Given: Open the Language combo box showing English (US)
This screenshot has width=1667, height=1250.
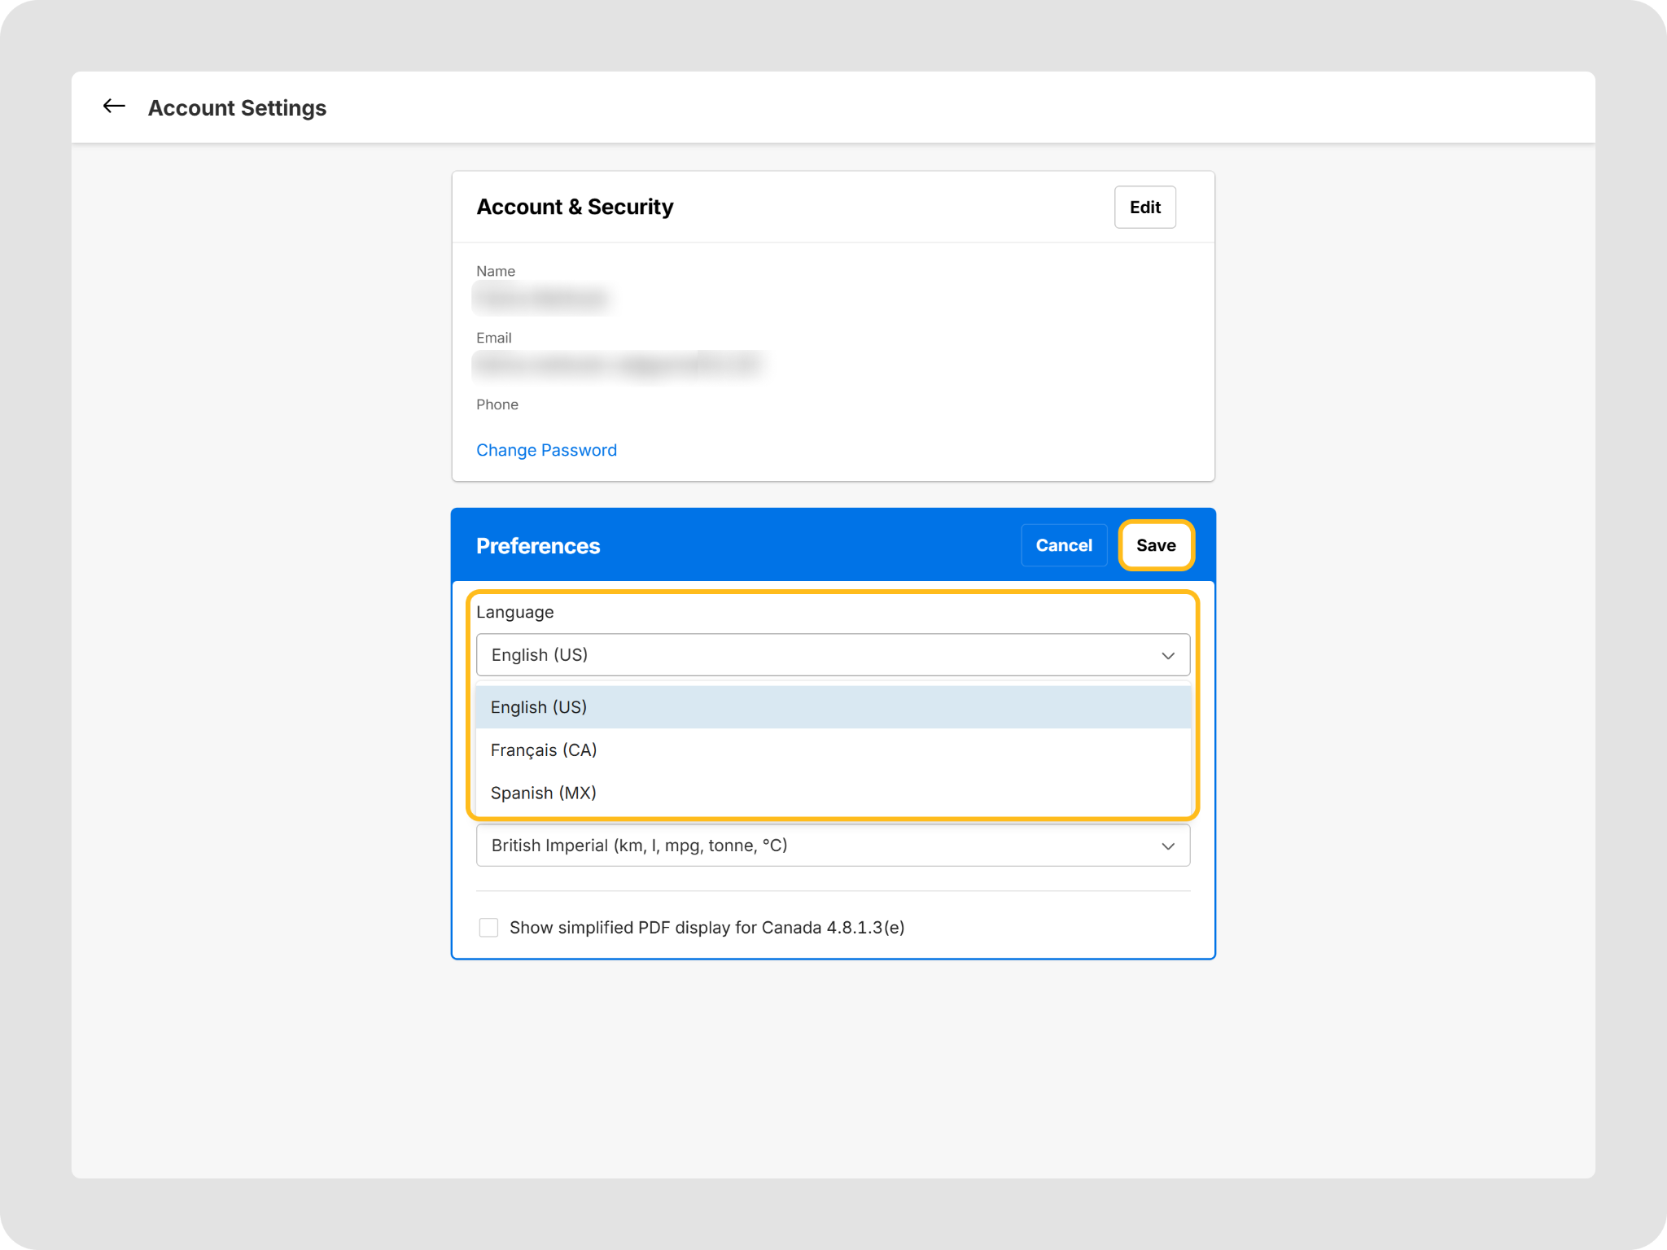Looking at the screenshot, I should tap(814, 655).
